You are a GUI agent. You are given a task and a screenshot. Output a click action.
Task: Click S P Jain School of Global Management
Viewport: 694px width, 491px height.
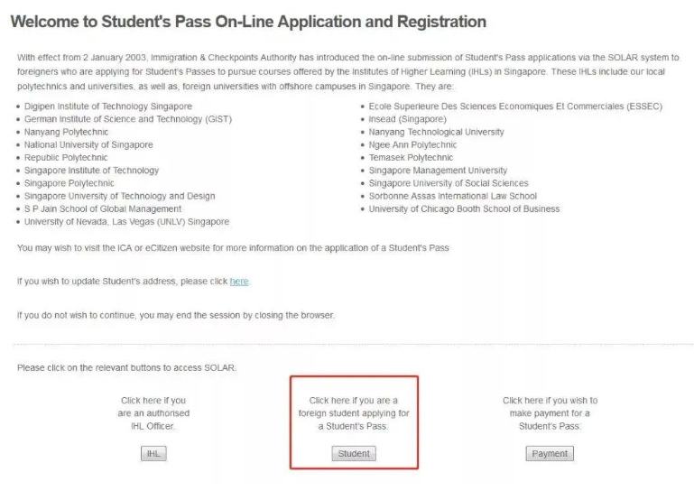103,208
